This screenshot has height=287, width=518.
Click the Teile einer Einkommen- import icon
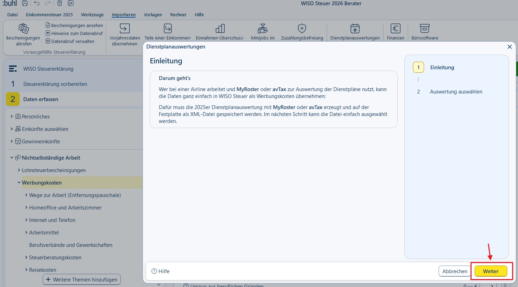tap(168, 28)
